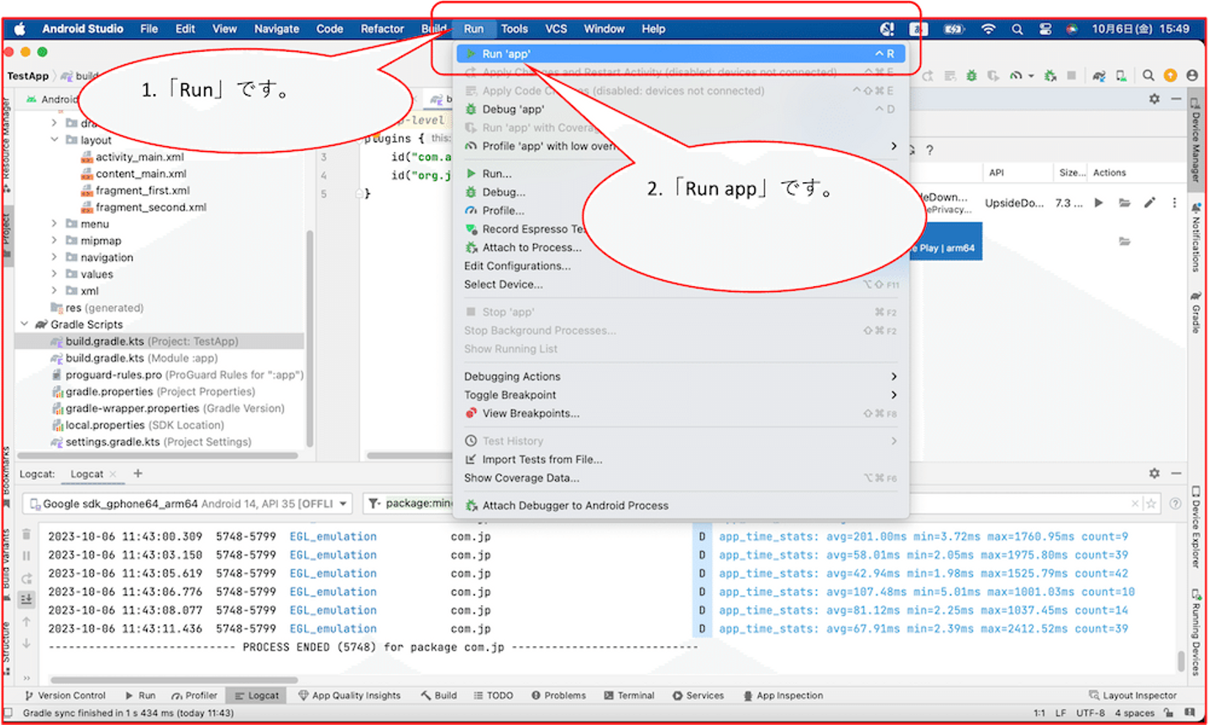Expand the menu folder in project tree

55,224
